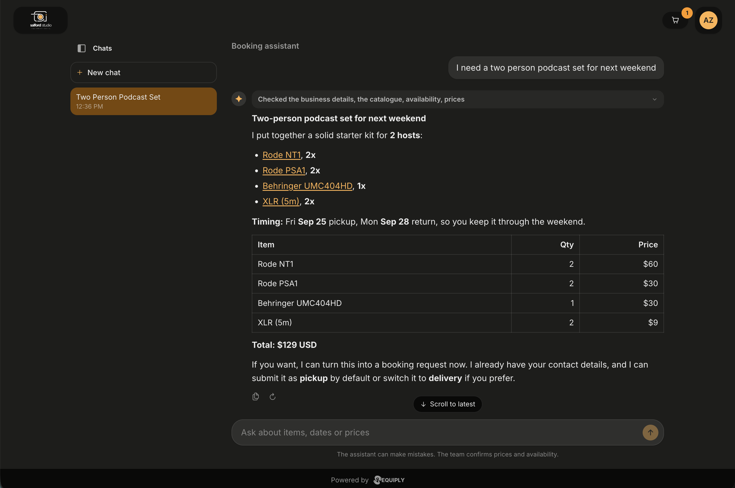Image resolution: width=735 pixels, height=488 pixels.
Task: Click the Chats sidebar heading
Action: 102,48
